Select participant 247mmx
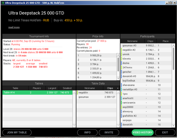 tap(146, 67)
